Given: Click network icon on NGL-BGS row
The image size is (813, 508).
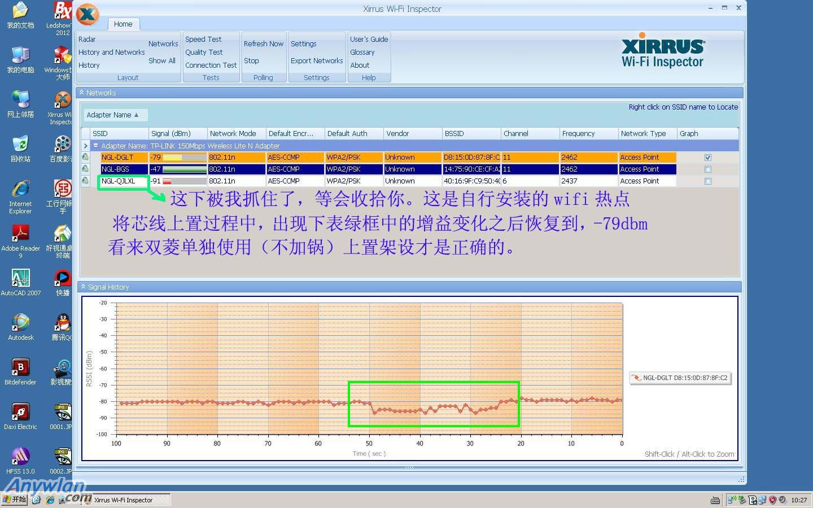Looking at the screenshot, I should (85, 169).
